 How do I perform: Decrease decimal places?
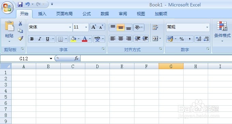(206, 39)
